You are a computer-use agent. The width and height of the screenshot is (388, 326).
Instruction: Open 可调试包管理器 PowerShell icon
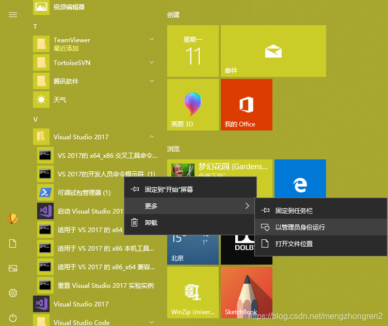(x=45, y=192)
